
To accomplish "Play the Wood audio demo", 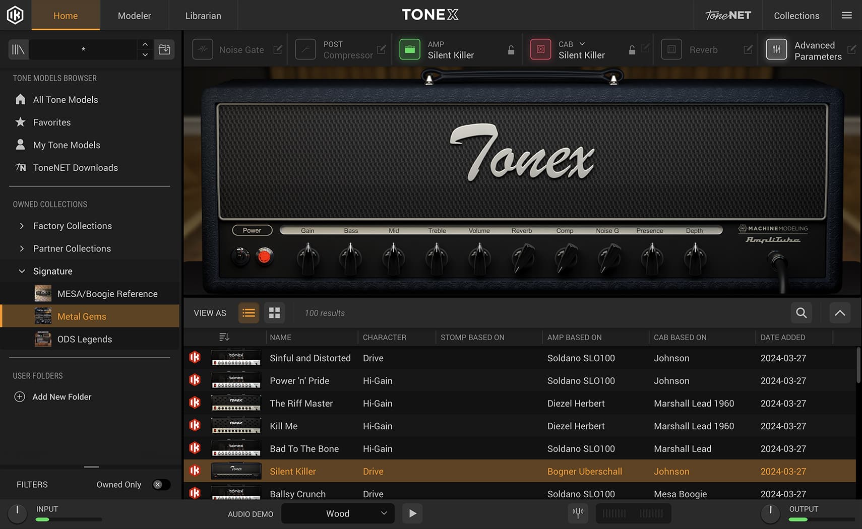I will (x=412, y=513).
